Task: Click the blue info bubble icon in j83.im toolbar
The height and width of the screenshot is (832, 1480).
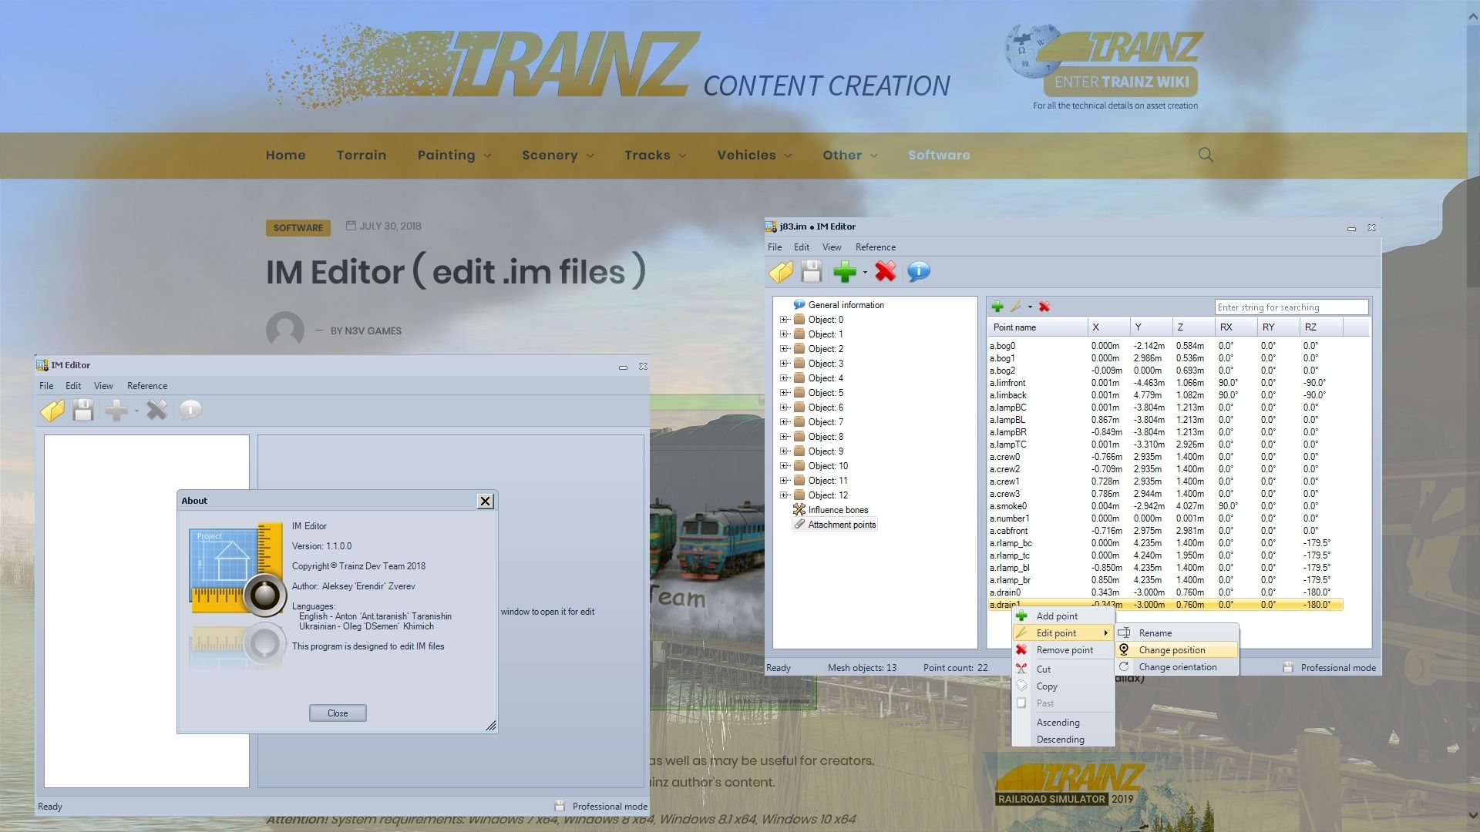Action: point(919,272)
